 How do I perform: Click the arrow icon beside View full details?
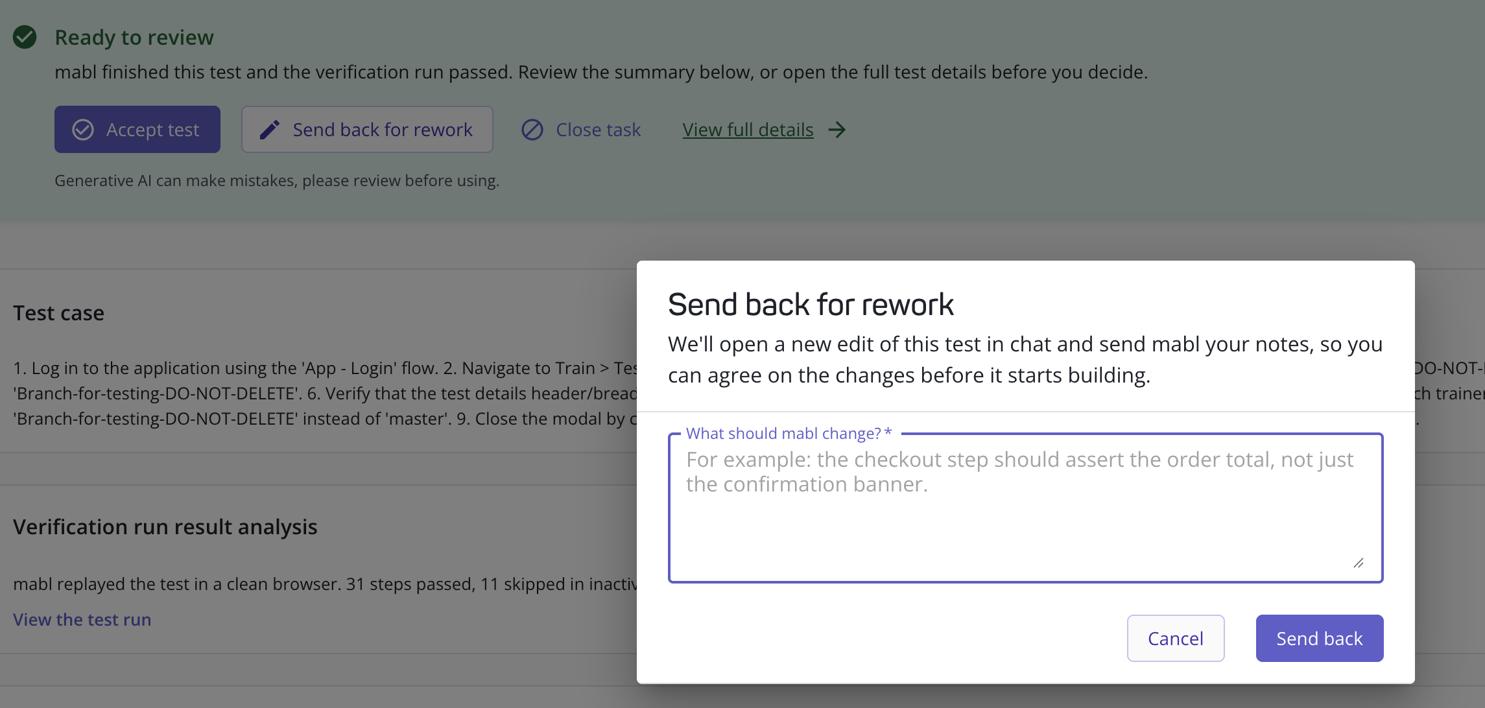(837, 130)
